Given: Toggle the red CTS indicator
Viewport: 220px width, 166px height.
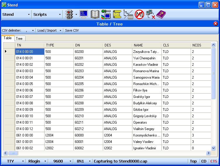Looking at the screenshot, I should [214, 161].
